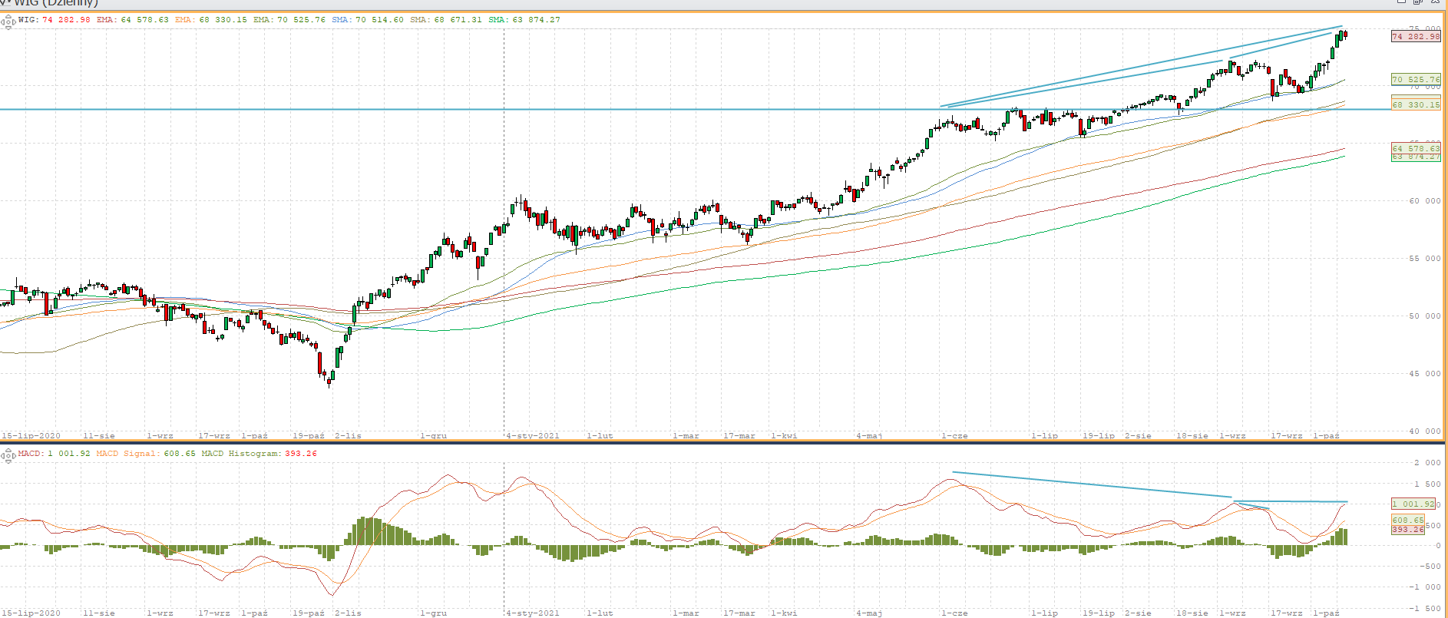1448x618 pixels.
Task: Click the green SMA 63 874.27 legend entry
Action: [524, 20]
